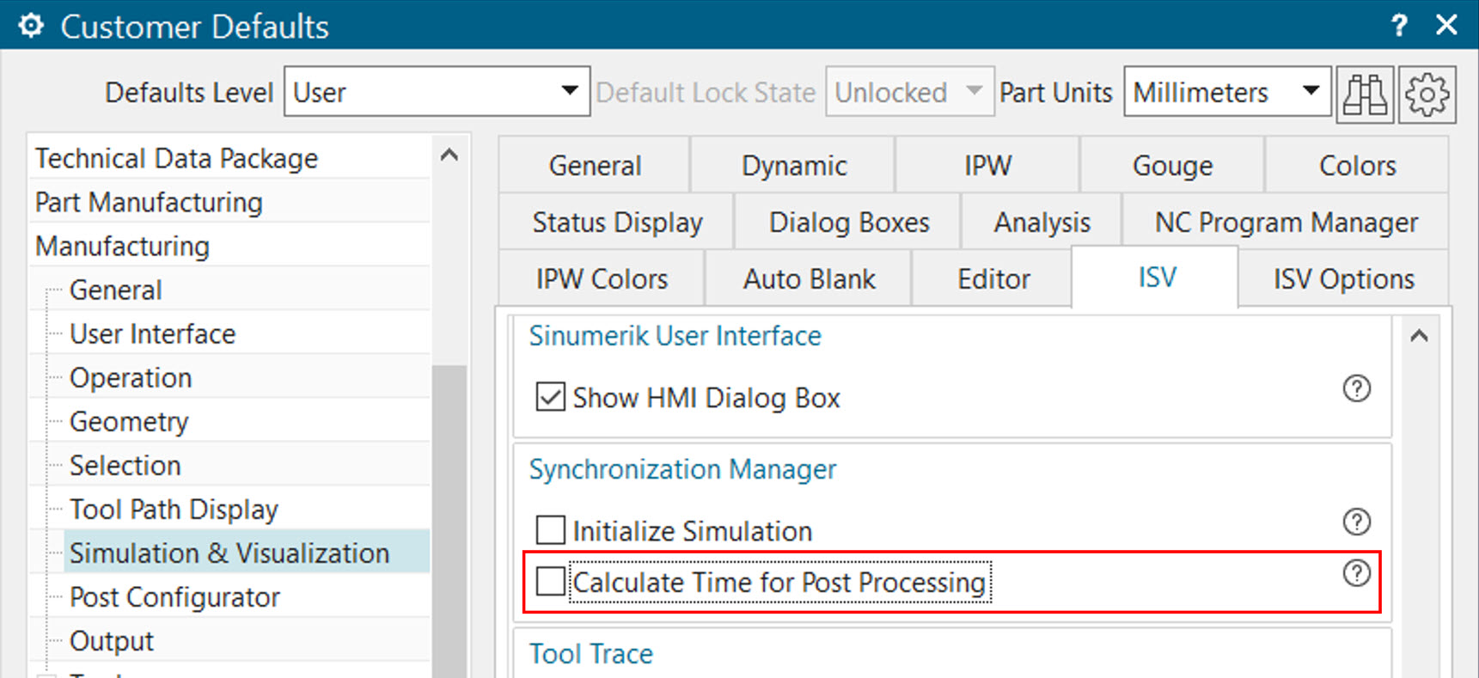Change Part Units from Millimeters
This screenshot has height=678, width=1479.
[x=1310, y=91]
